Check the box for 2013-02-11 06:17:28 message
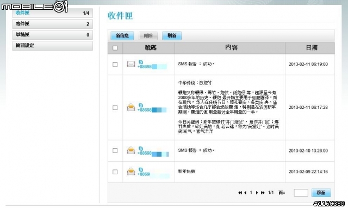The image size is (348, 208). tap(115, 108)
